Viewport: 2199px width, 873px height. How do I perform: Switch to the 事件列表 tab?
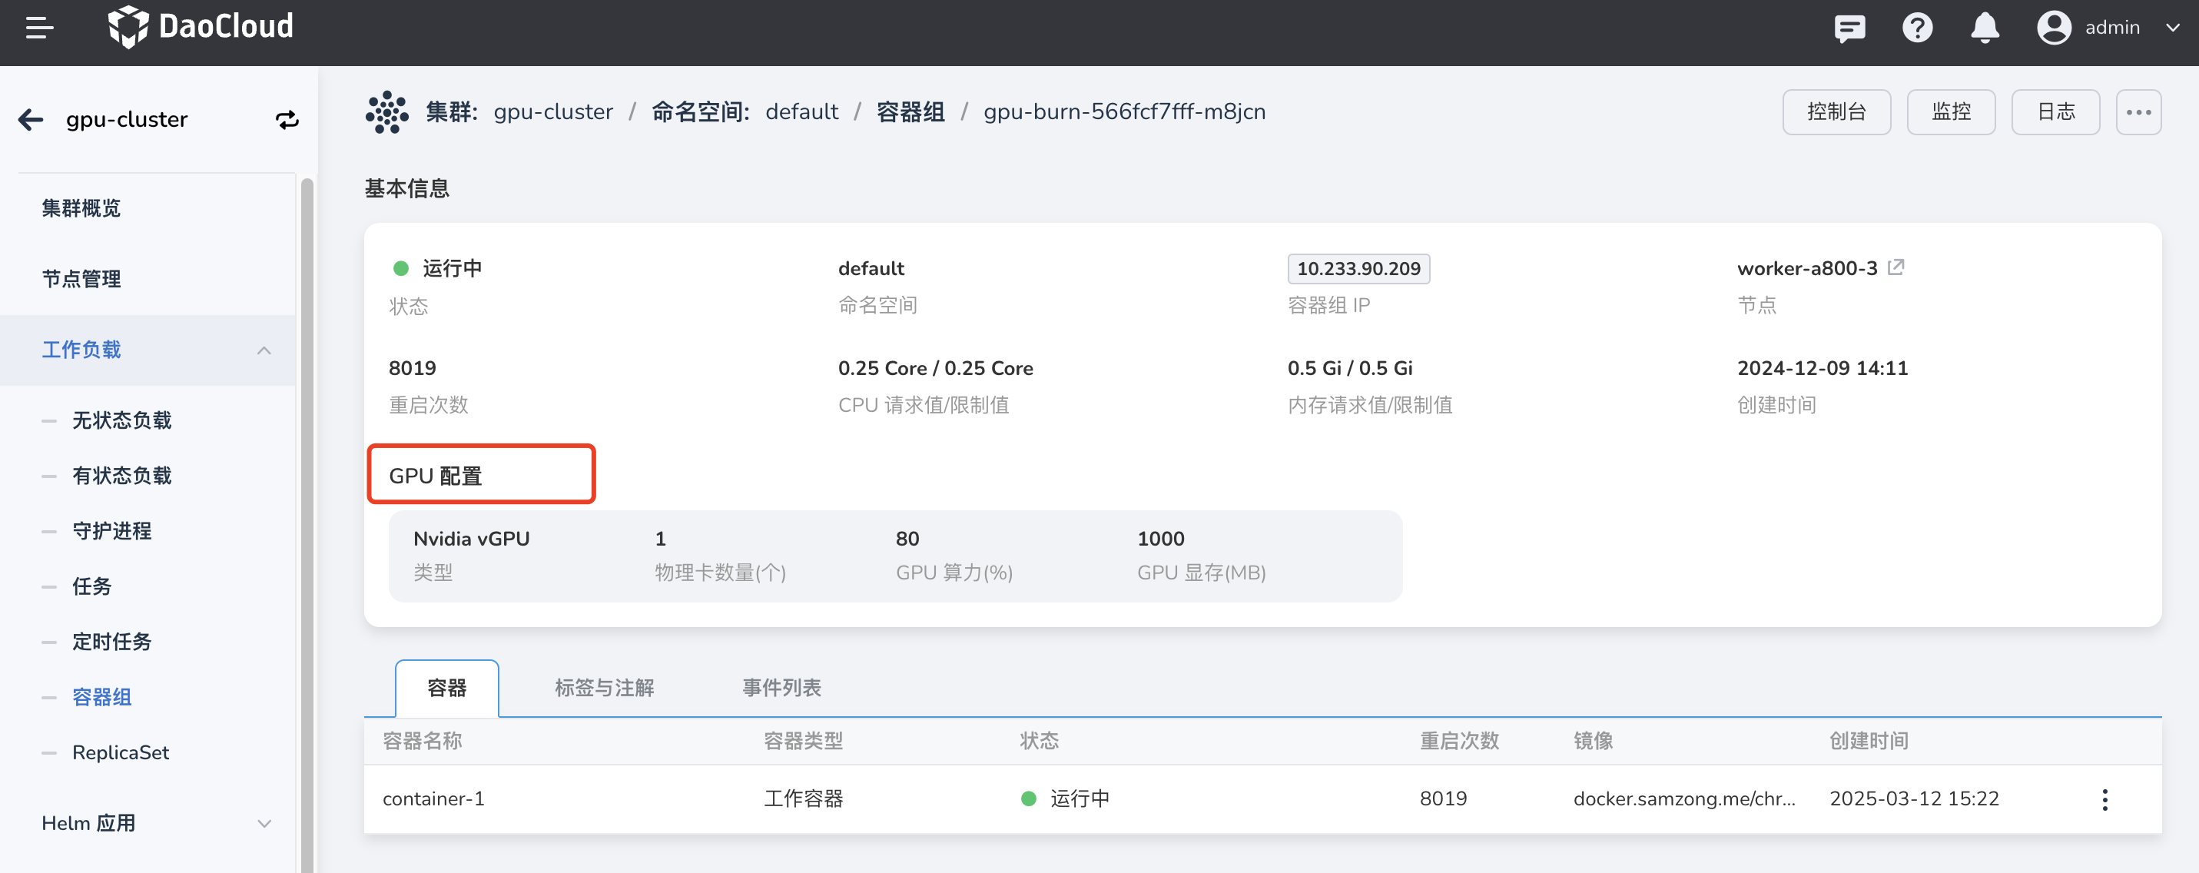click(781, 688)
